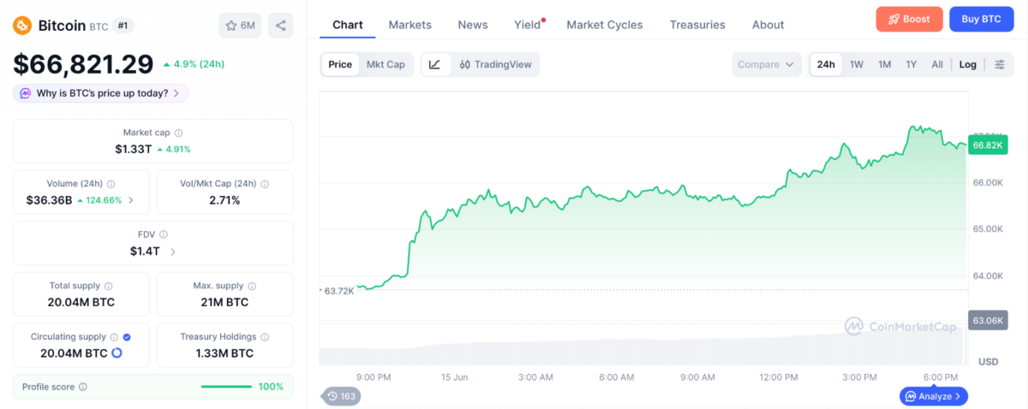Show FDV info icon

164,234
